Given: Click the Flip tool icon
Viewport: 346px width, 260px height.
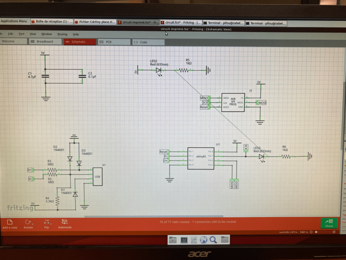Looking at the screenshot, I should [46, 222].
